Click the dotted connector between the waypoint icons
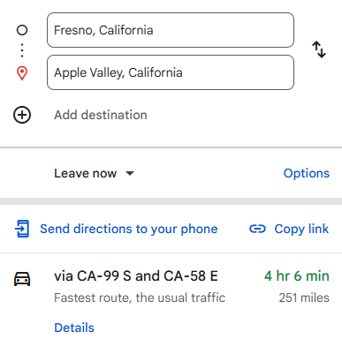 pyautogui.click(x=22, y=50)
